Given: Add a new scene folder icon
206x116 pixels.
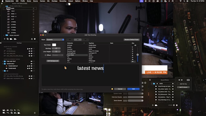Looking at the screenshot, I should click(11, 39).
